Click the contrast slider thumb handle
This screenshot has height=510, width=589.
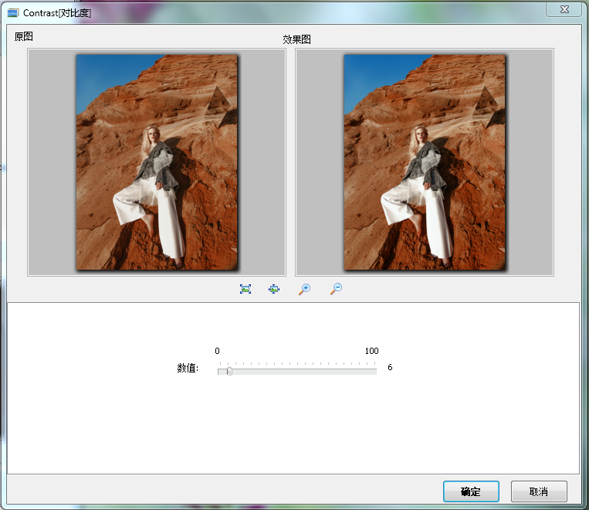point(229,372)
